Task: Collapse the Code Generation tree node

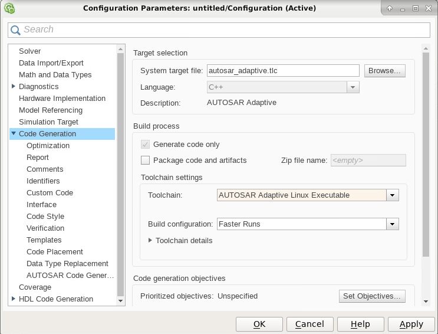Action: [x=14, y=133]
